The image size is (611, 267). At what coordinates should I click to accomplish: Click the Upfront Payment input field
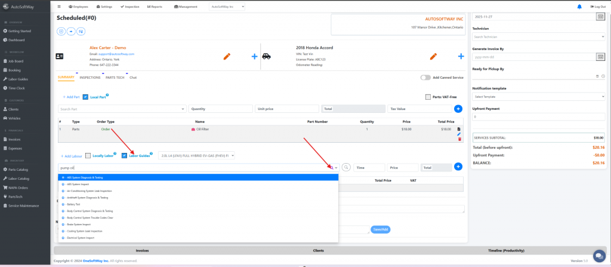538,117
